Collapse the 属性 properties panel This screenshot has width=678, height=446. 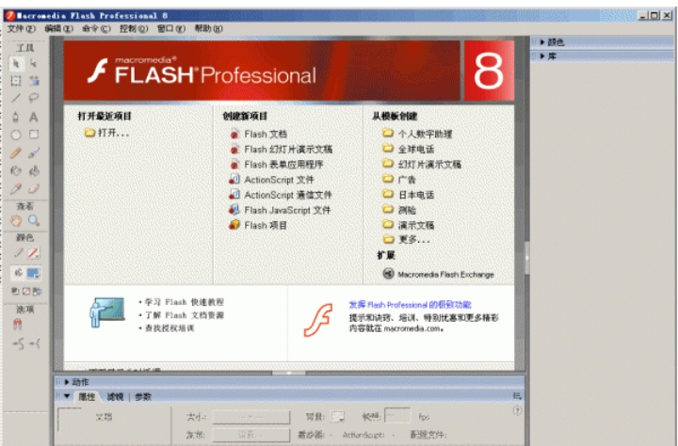tap(67, 396)
